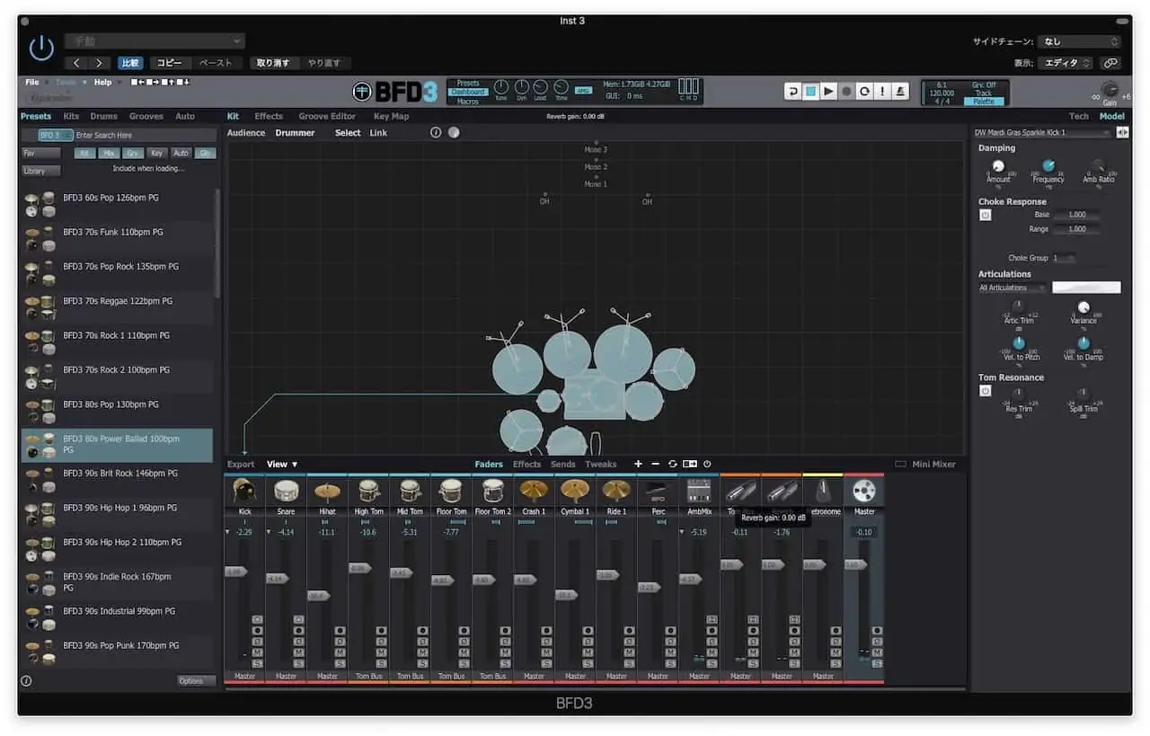Select the Hihat channel icon
This screenshot has height=736, width=1150.
click(x=327, y=491)
